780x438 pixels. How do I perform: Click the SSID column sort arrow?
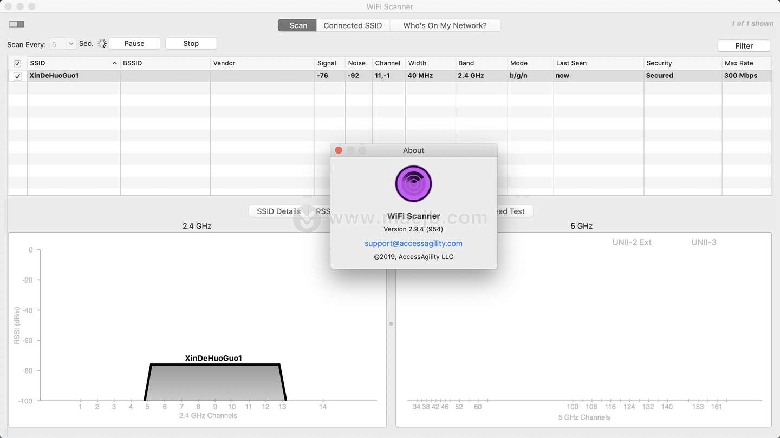pos(114,63)
